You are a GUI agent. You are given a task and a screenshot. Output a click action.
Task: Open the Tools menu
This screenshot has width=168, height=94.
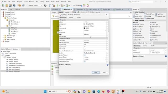pyautogui.click(x=58, y=2)
